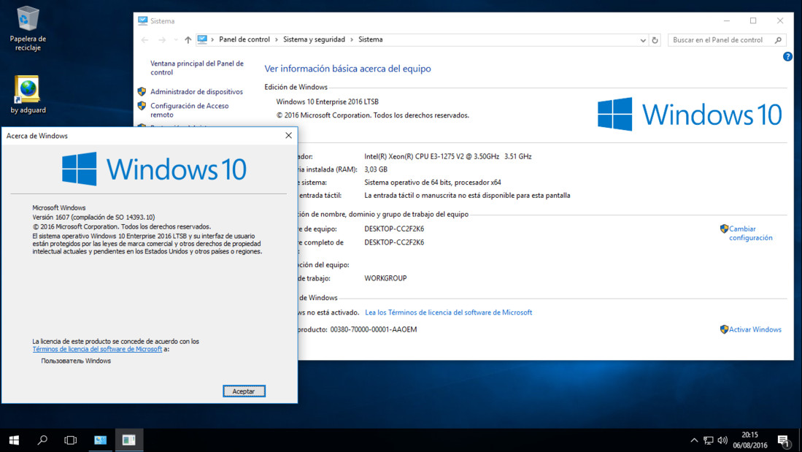
Task: Navigate to Sistema y seguridad breadcrumb
Action: 314,39
